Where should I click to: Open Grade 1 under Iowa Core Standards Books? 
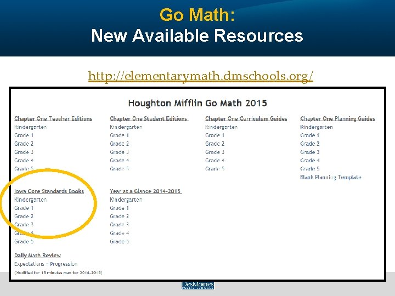point(24,208)
